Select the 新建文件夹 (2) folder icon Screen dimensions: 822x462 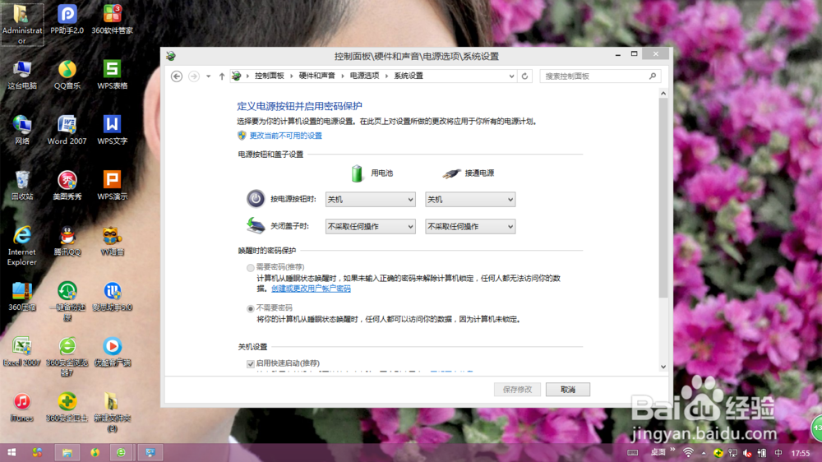[x=112, y=412]
